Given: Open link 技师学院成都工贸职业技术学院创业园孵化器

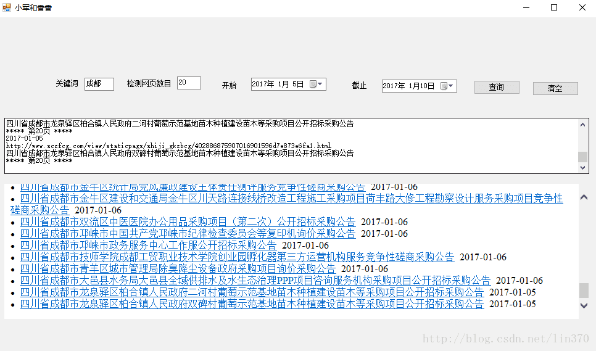Looking at the screenshot, I should 237,257.
